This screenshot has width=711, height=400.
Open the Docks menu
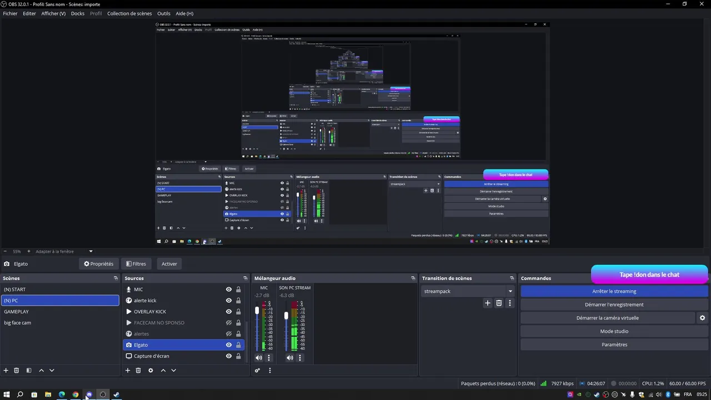coord(78,13)
